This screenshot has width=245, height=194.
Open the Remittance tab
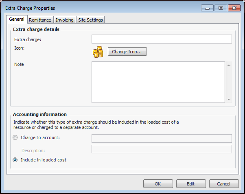point(40,20)
